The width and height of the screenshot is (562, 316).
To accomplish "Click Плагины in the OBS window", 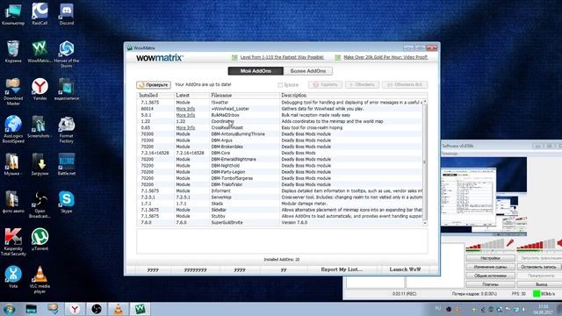I will [x=490, y=284].
